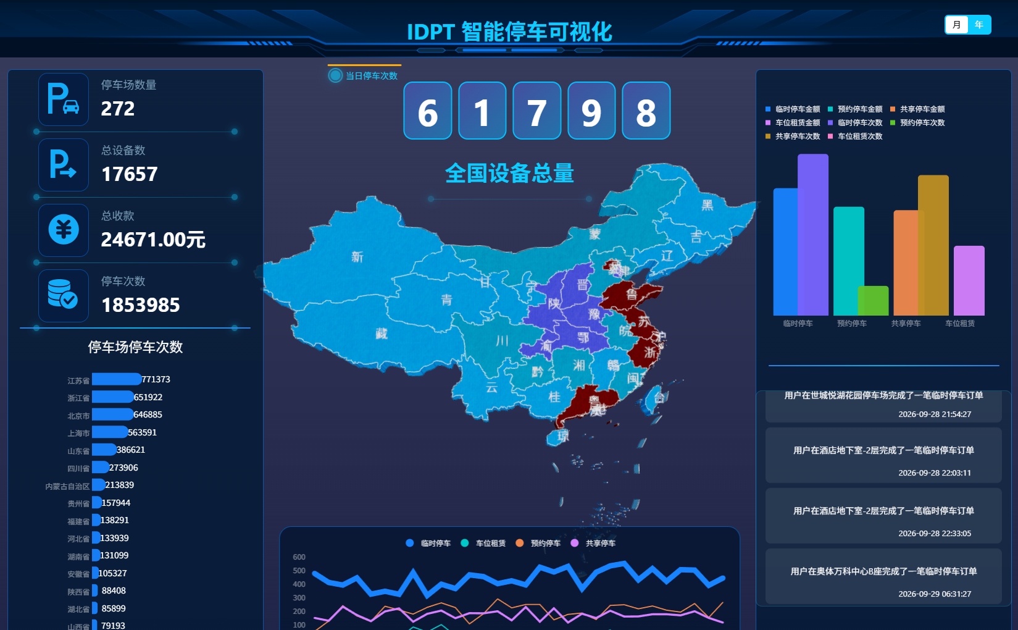Click the parking lot count P-car icon
The width and height of the screenshot is (1018, 630).
click(64, 99)
